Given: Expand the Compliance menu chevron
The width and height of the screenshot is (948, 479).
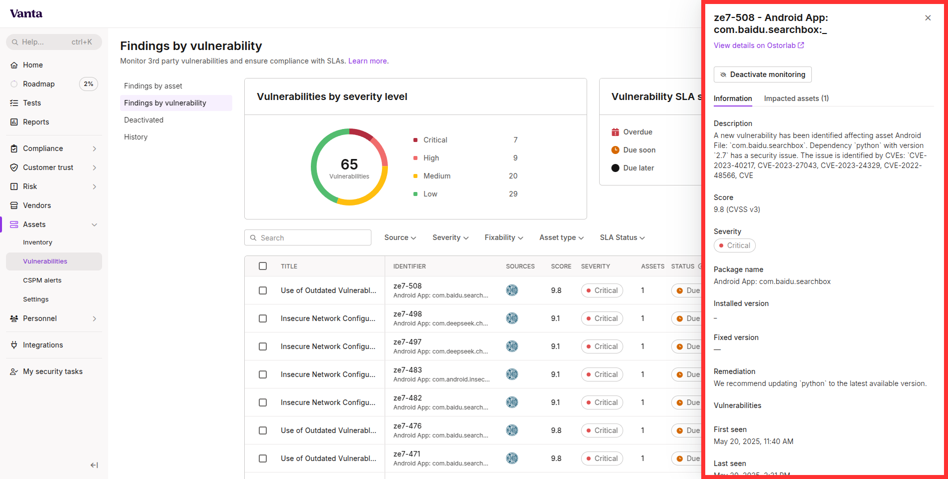Looking at the screenshot, I should point(95,148).
